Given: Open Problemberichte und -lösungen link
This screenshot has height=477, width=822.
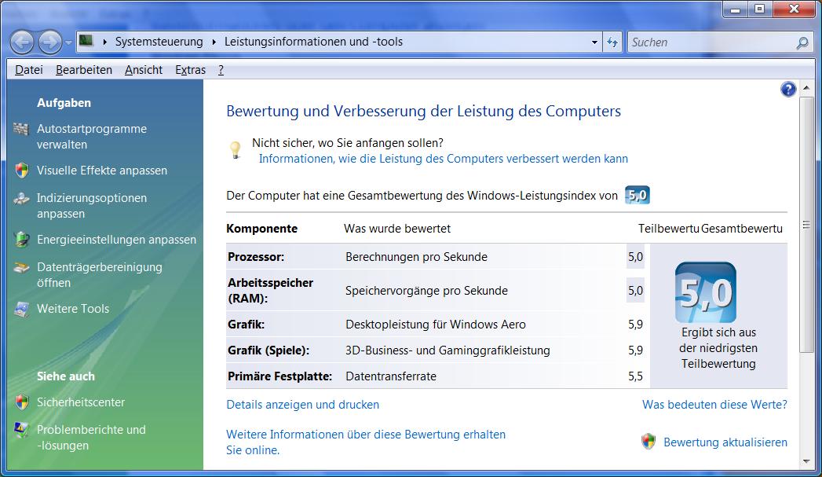Looking at the screenshot, I should click(91, 438).
